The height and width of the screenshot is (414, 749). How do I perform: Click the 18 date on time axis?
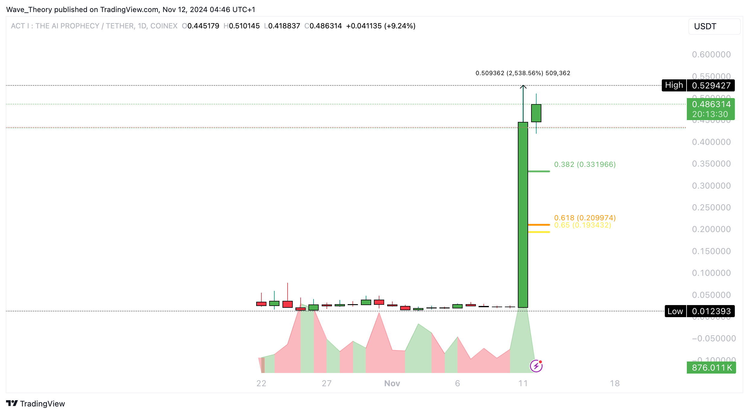click(614, 383)
